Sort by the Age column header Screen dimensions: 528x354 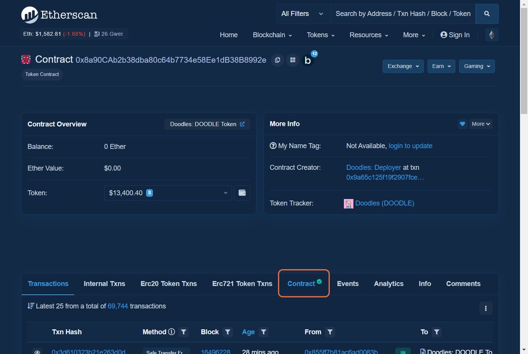click(248, 332)
